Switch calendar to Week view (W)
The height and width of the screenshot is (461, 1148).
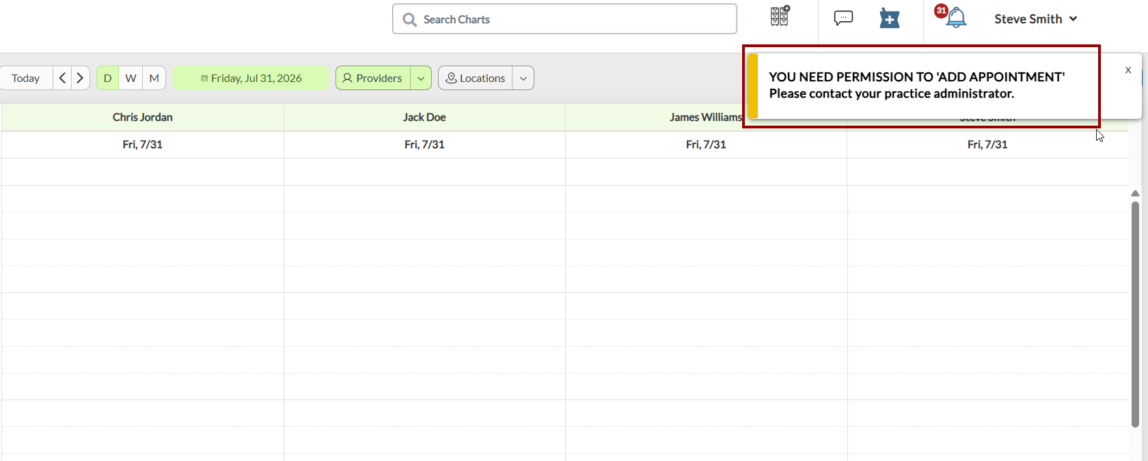click(131, 78)
